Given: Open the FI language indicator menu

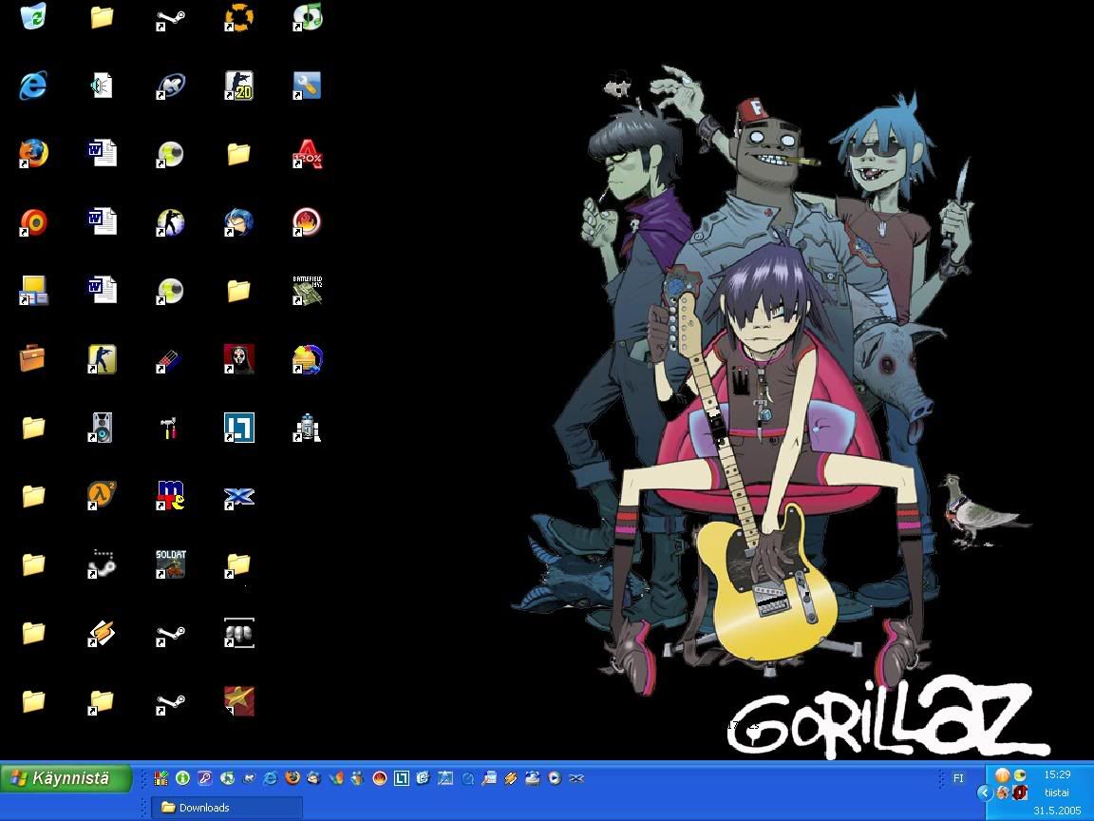Looking at the screenshot, I should [958, 778].
